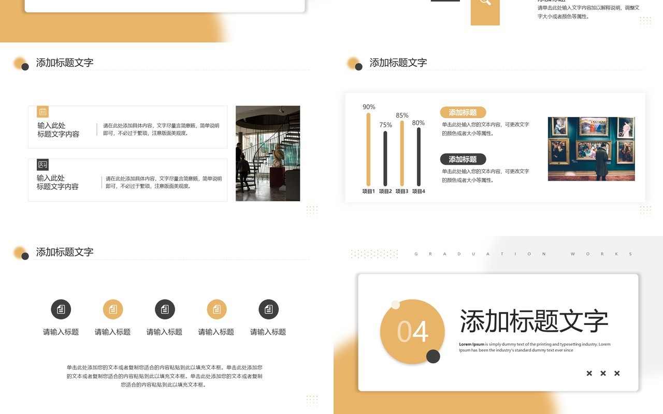The height and width of the screenshot is (414, 663).
Task: Click the last dark document icon in the row
Action: 268,309
